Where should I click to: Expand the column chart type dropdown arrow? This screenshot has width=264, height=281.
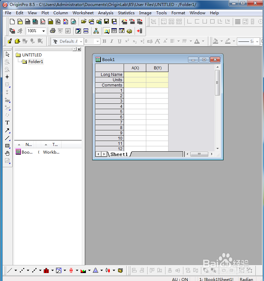pos(52,270)
